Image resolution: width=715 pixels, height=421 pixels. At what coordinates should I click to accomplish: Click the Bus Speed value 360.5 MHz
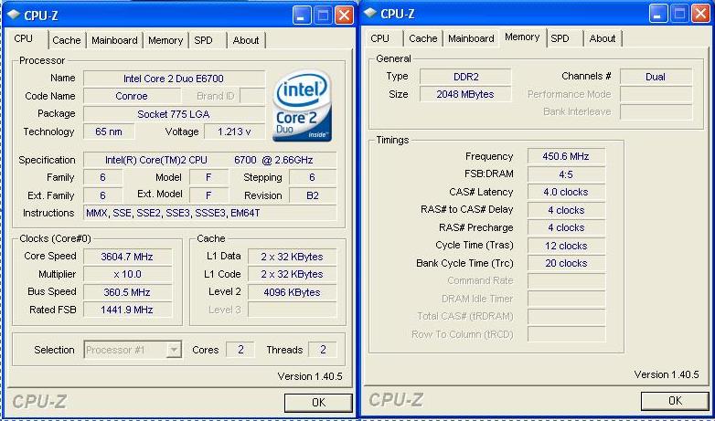coord(127,292)
